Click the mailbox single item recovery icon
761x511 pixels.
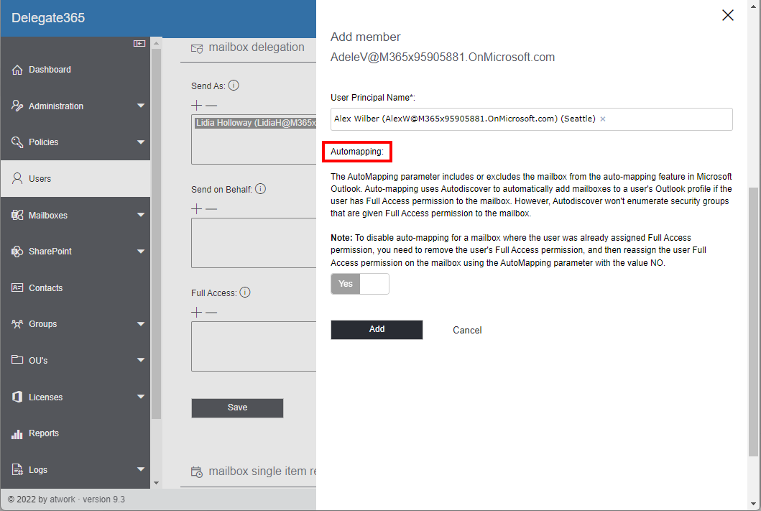click(x=197, y=471)
